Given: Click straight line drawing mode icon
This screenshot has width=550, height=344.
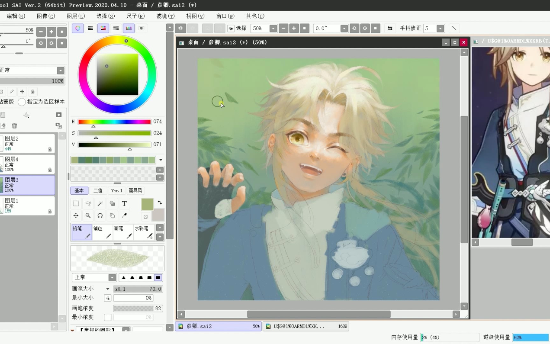Looking at the screenshot, I should [x=454, y=28].
